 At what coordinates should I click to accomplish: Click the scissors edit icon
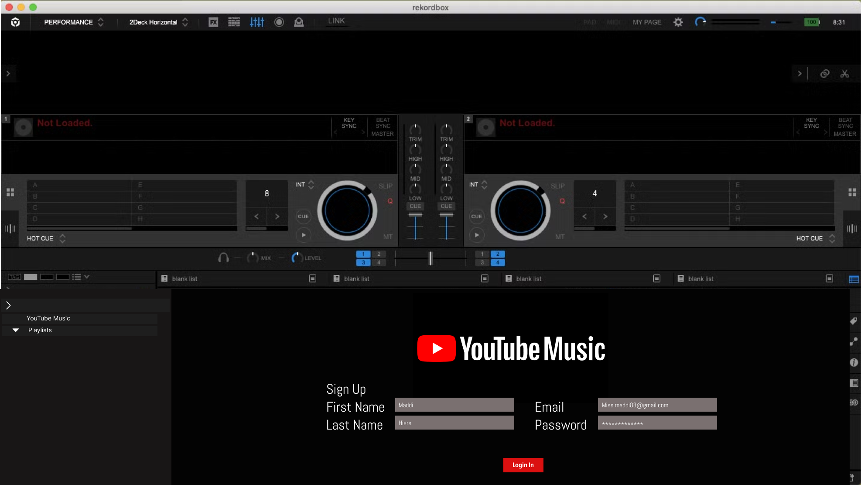pyautogui.click(x=845, y=74)
